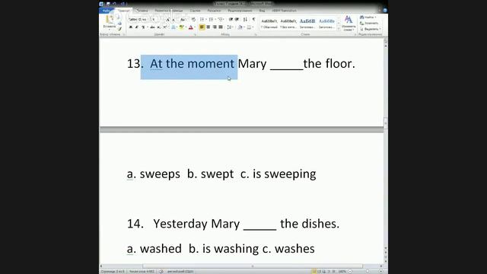
Task: Click the Change Styles (Изменить стили) icon
Action: [349, 23]
